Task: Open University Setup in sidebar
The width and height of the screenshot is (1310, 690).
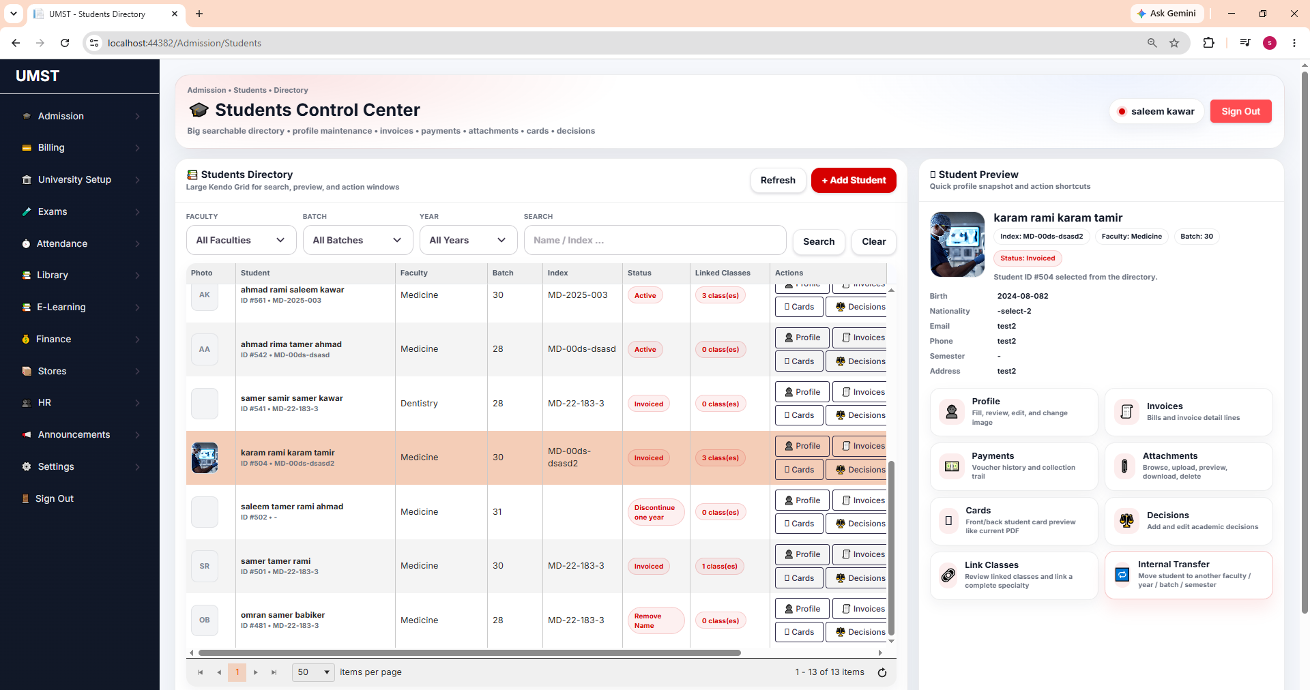Action: click(x=80, y=180)
